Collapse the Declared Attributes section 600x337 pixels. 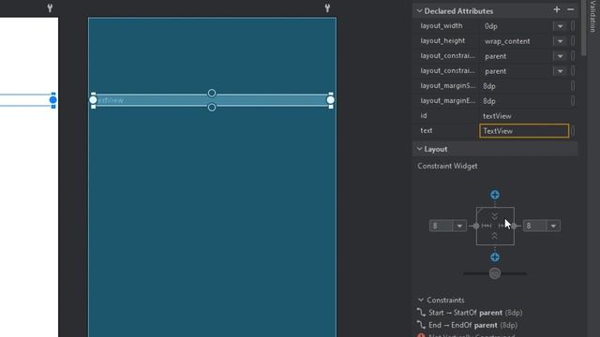click(419, 10)
